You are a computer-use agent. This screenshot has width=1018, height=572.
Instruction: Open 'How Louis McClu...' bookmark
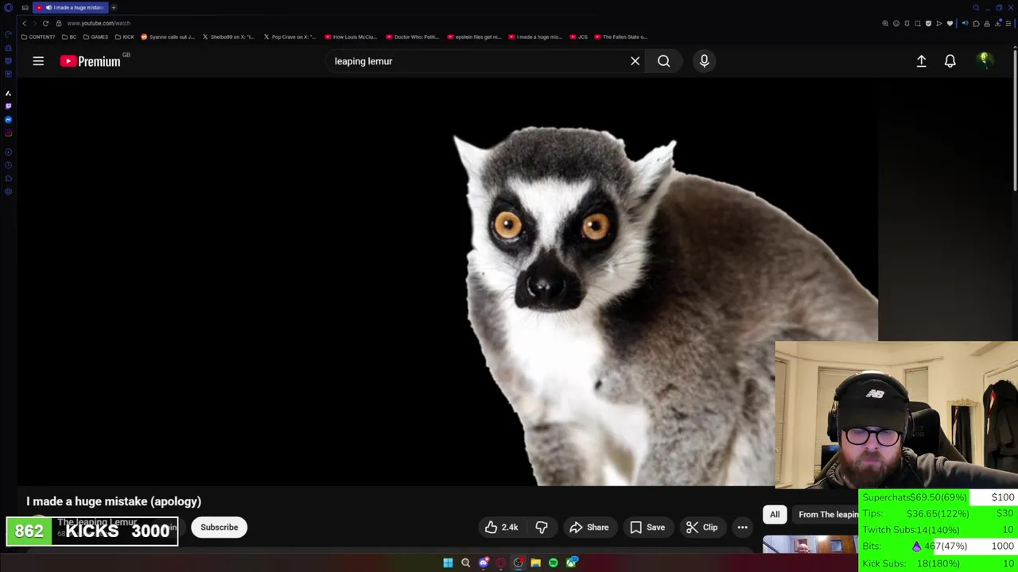[x=351, y=37]
